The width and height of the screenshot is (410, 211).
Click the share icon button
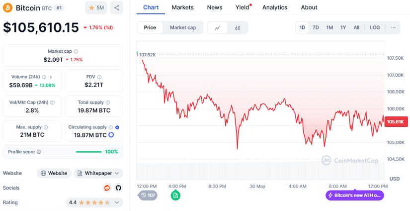point(116,8)
